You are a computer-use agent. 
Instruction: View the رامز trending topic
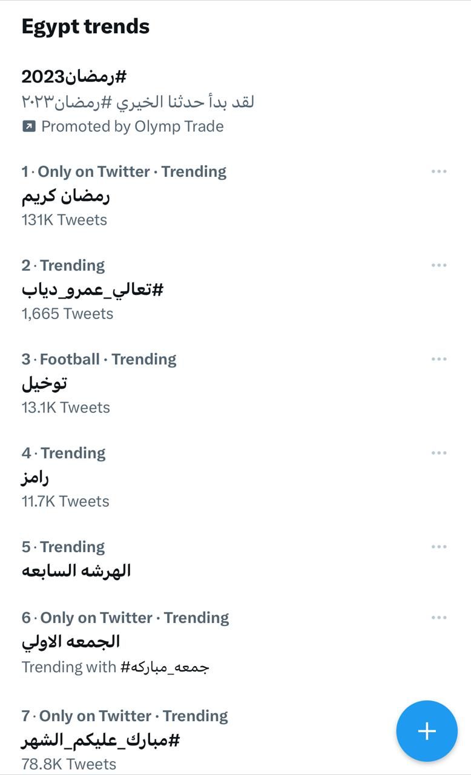tap(35, 478)
